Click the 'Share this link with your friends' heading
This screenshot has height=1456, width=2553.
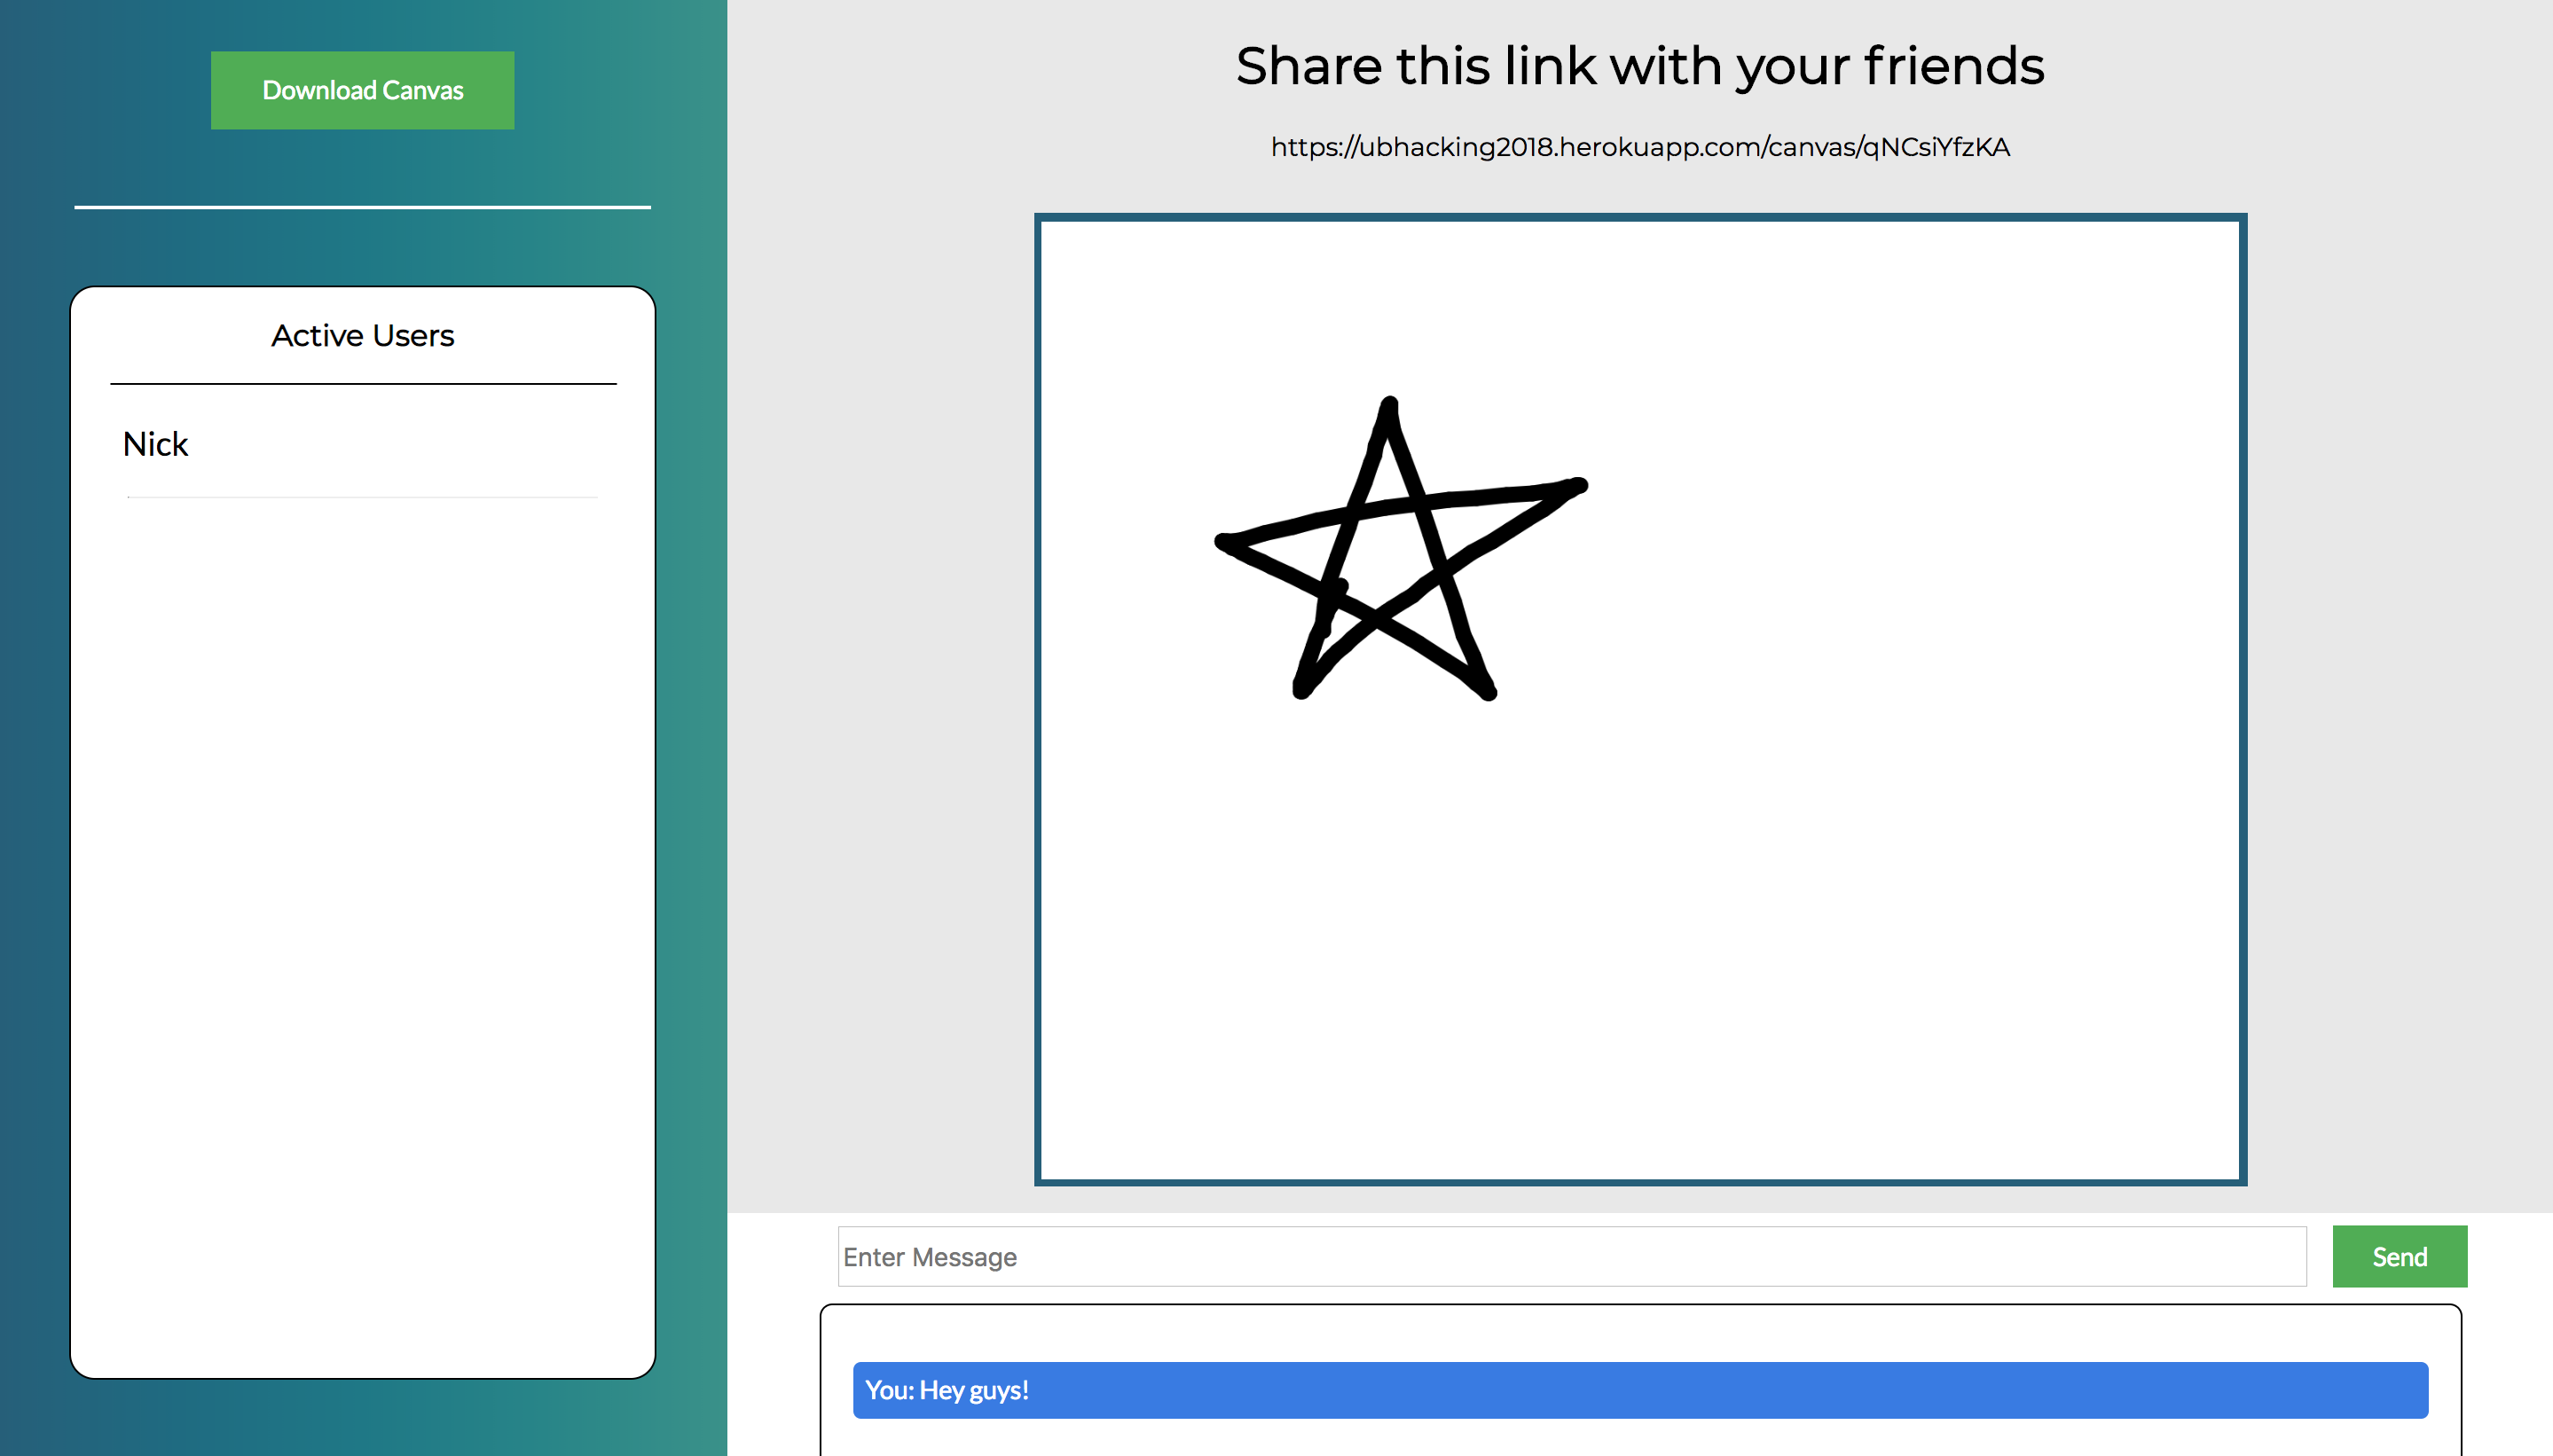tap(1639, 66)
